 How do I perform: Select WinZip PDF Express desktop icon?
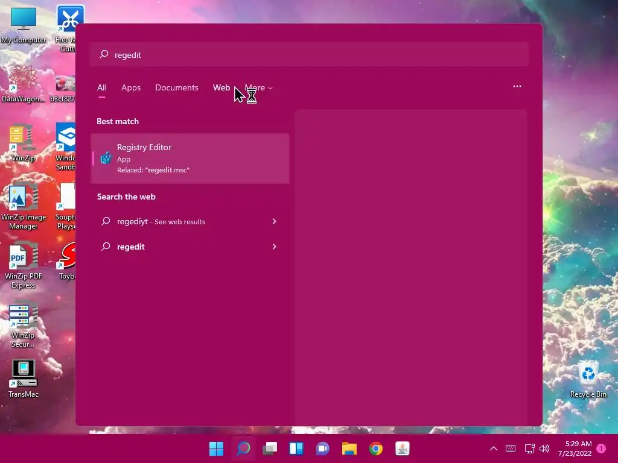click(x=24, y=265)
